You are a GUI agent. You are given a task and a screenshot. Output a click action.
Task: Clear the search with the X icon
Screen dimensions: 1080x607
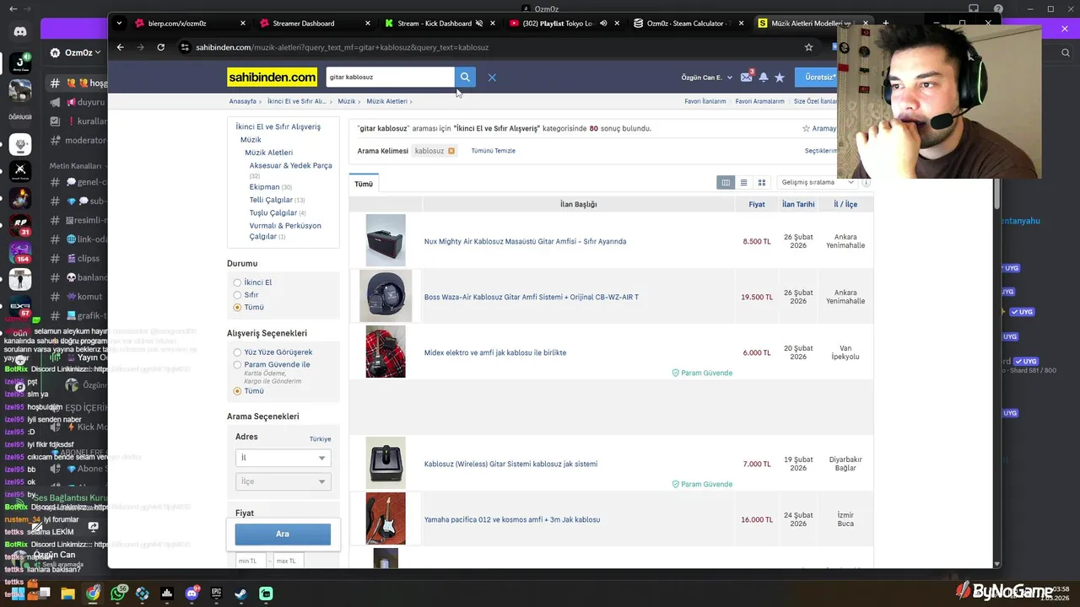point(492,78)
